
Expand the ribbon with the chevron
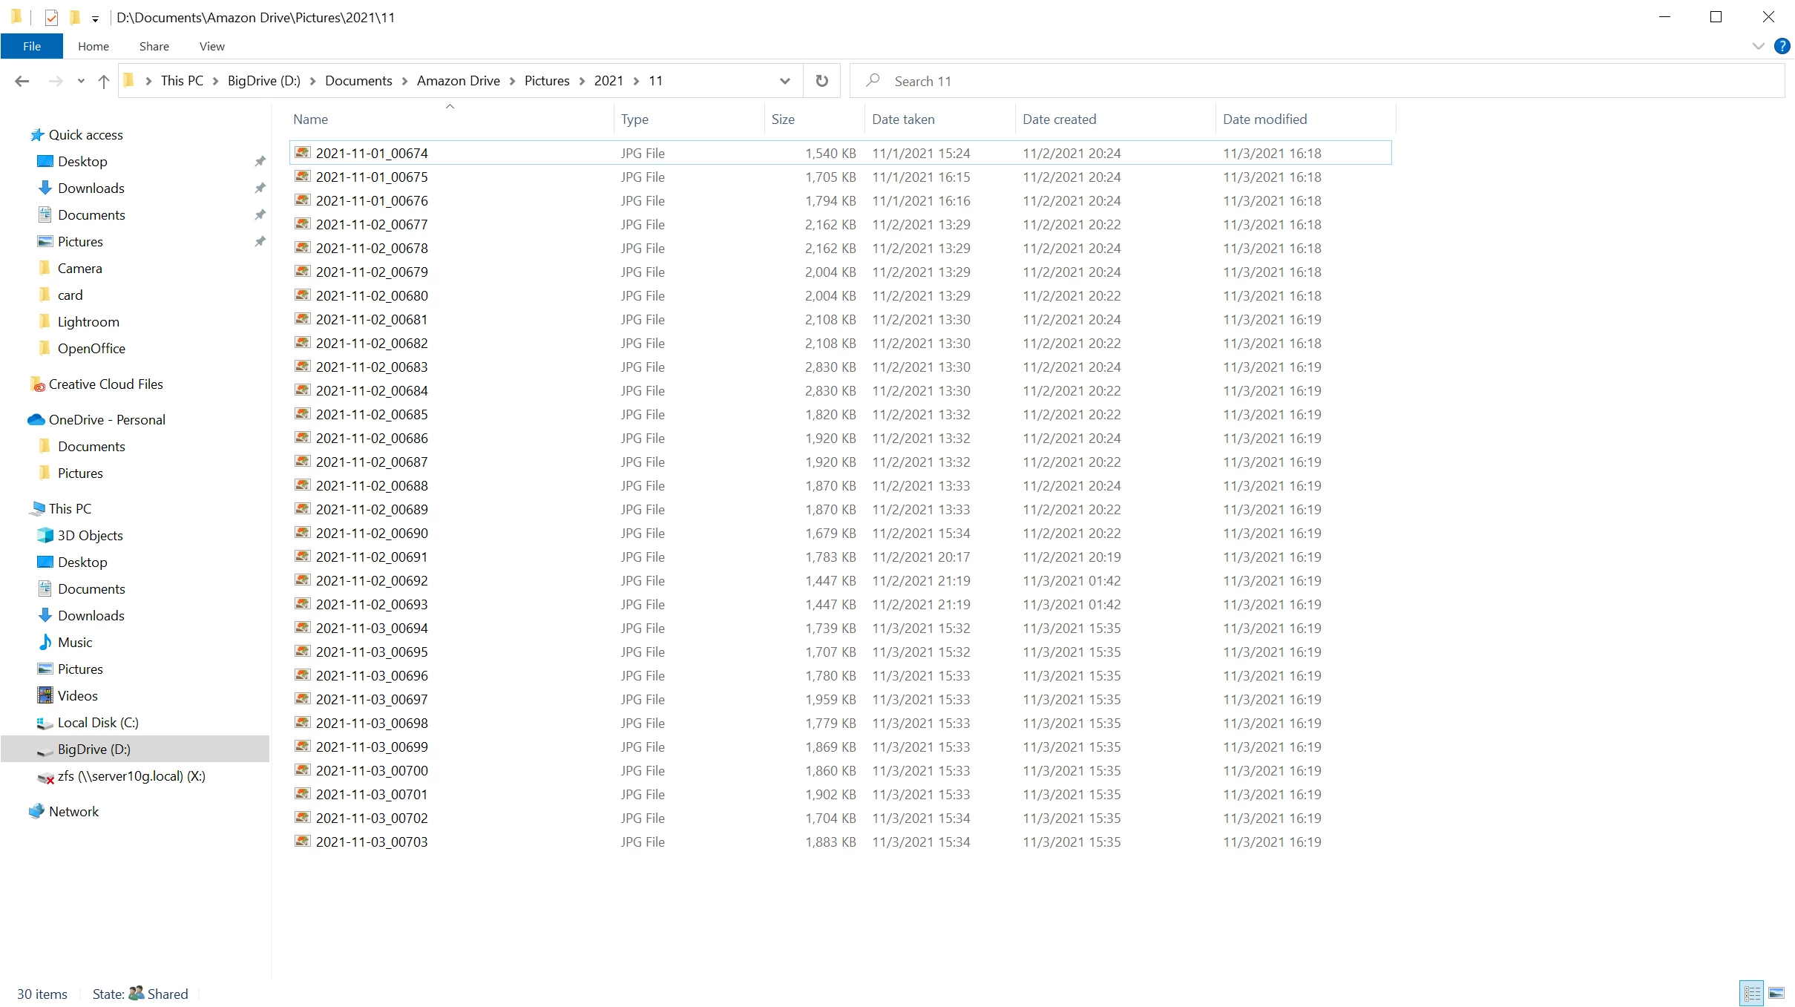(x=1758, y=46)
